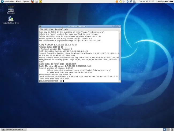This screenshot has height=131, width=174.
Task: Launch the mail client envelope icon
Action: tap(37, 1)
